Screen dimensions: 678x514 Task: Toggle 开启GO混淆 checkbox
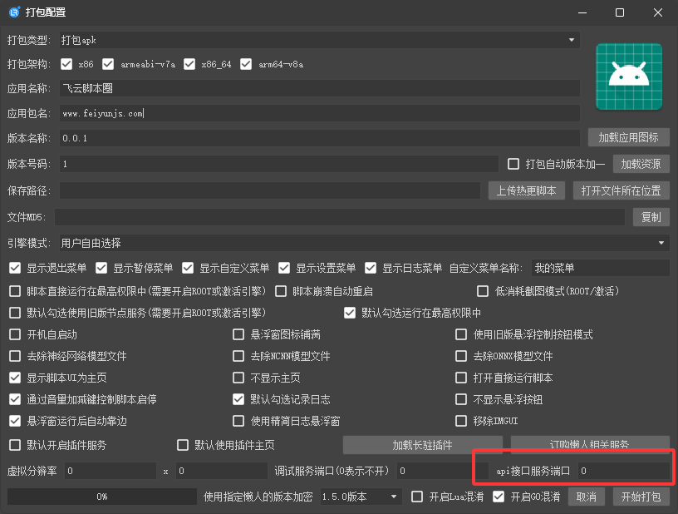click(499, 497)
